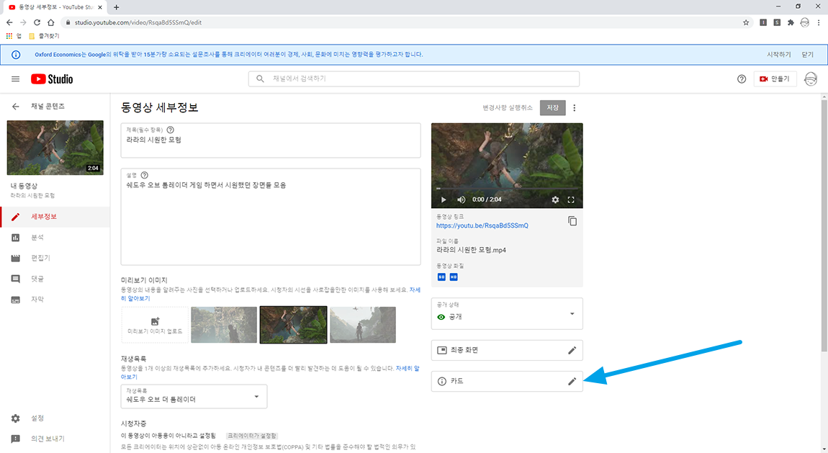Viewport: 828px width, 453px height.
Task: Click 시작하기 in the survey banner
Action: pos(779,55)
